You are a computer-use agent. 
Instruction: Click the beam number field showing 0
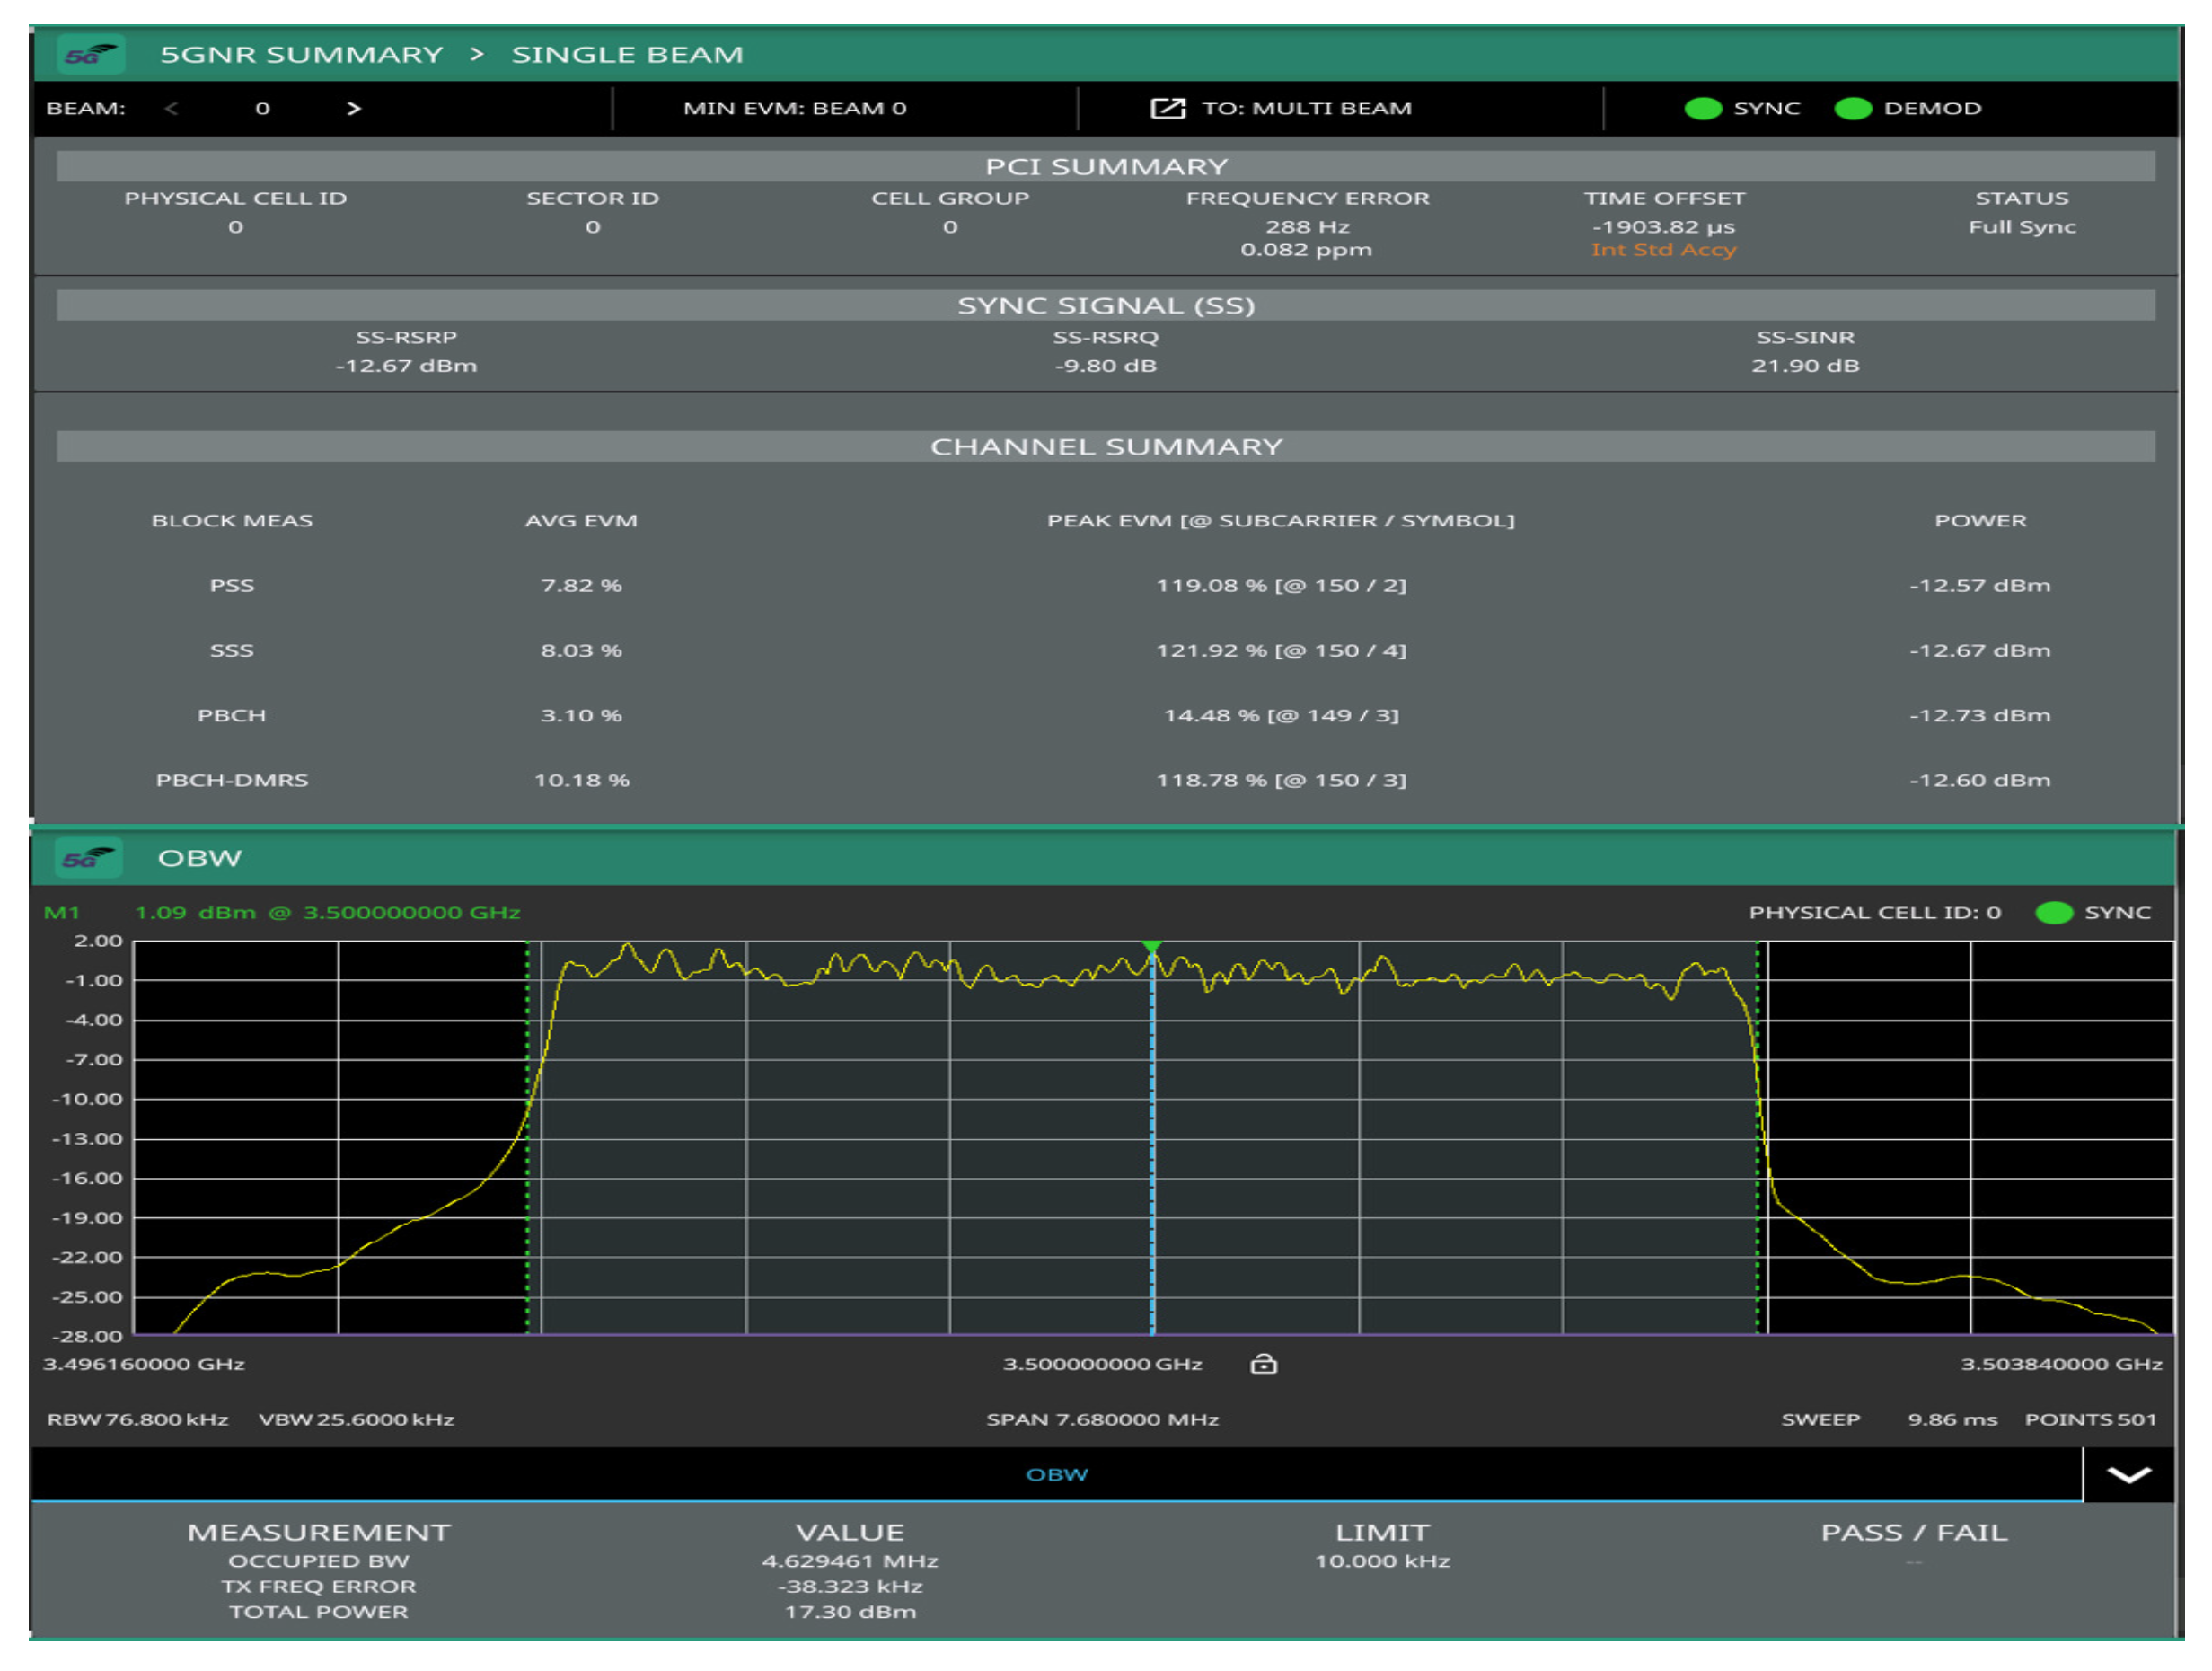[262, 108]
